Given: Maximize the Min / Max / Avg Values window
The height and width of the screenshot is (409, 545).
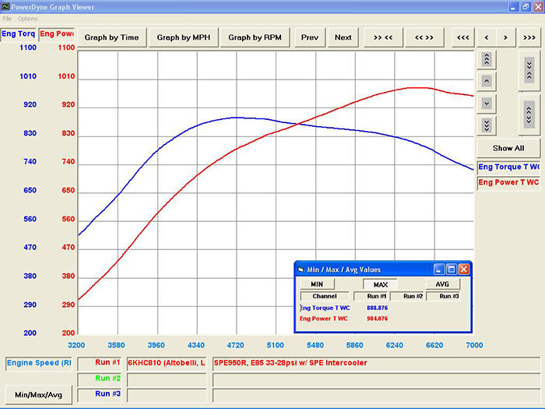Looking at the screenshot, I should tap(451, 270).
